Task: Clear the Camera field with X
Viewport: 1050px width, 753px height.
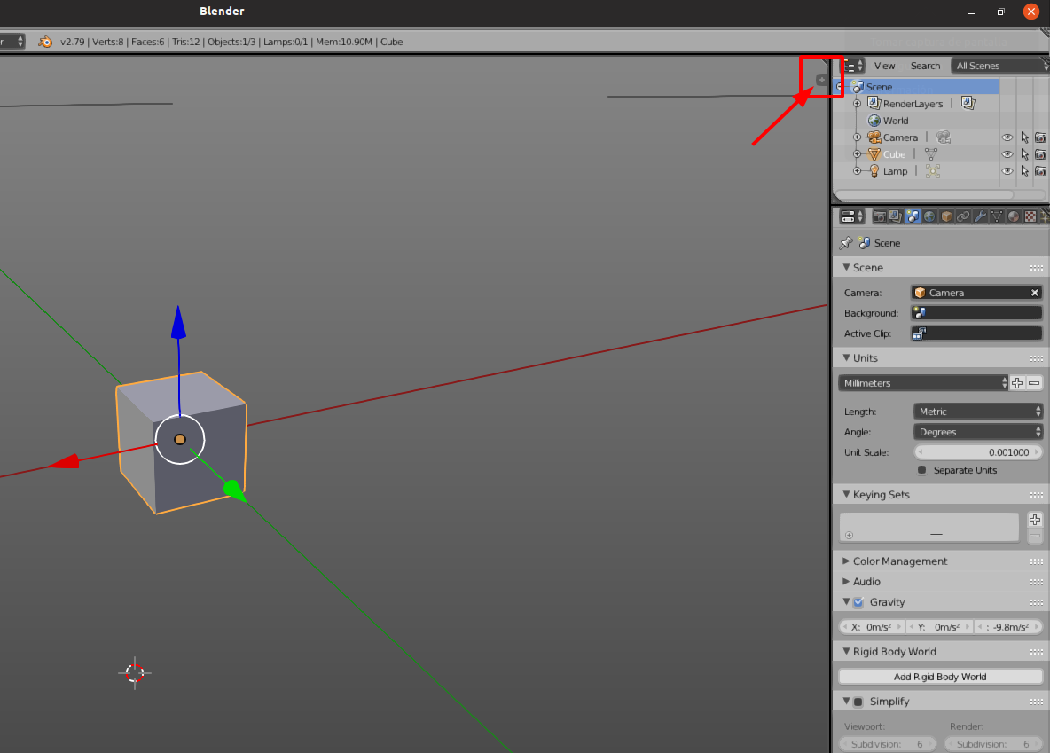Action: [x=1035, y=293]
